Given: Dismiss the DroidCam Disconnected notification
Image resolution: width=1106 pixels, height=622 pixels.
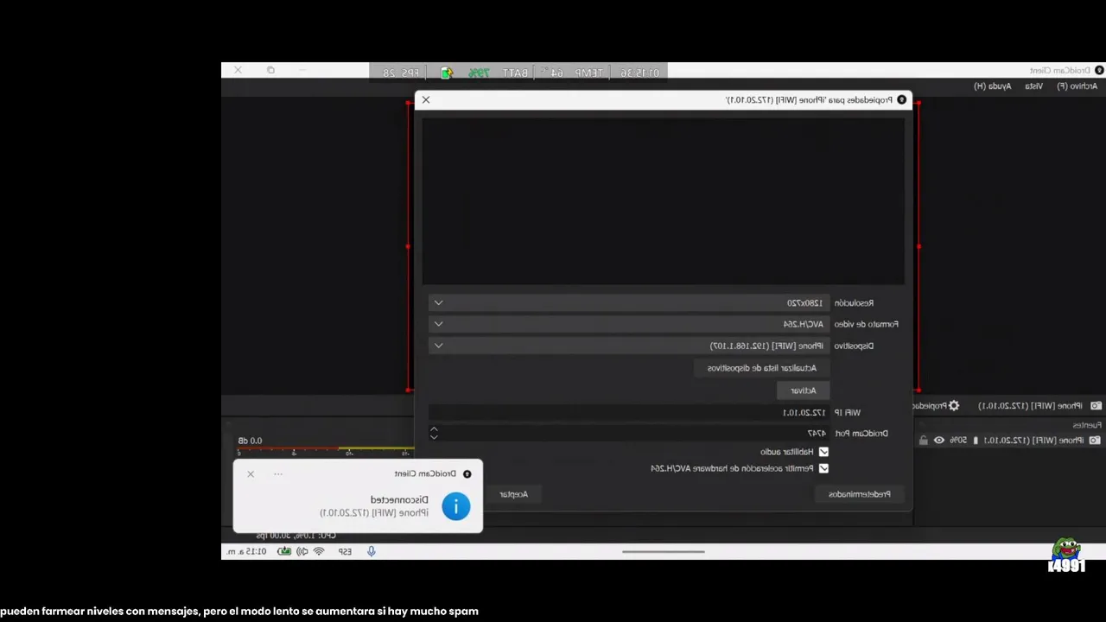Looking at the screenshot, I should (x=251, y=473).
